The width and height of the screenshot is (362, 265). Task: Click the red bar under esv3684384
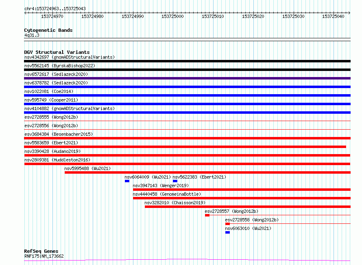[x=187, y=138]
